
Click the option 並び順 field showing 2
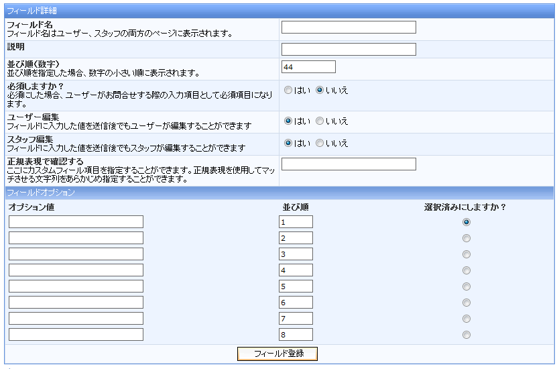coord(296,238)
